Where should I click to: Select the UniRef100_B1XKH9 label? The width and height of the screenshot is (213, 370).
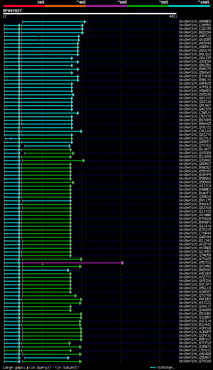click(x=195, y=157)
